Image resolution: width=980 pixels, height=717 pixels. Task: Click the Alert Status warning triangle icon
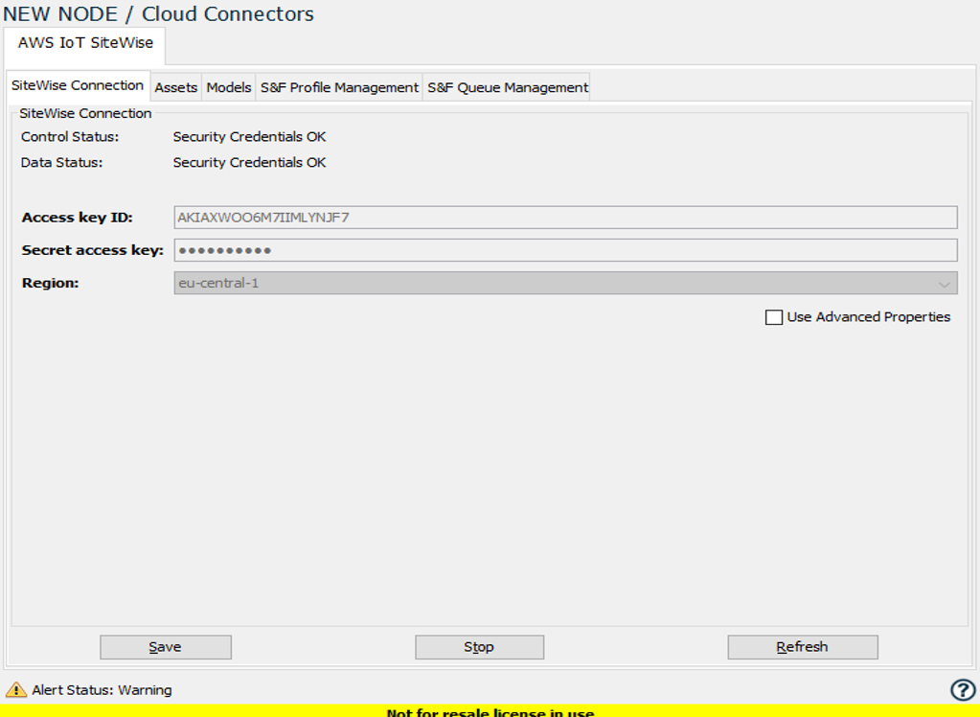tap(17, 689)
